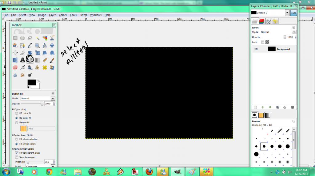315x176 pixels.
Task: Select the Blur/Sharpen droplet tool
Action: [x=15, y=75]
